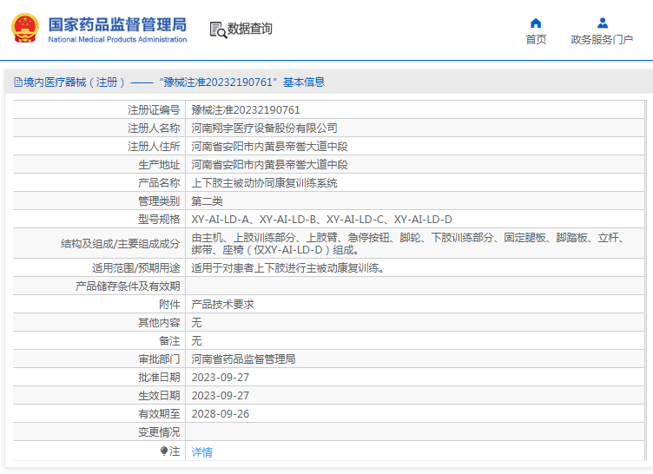
Task: Click the 审批部门 label
Action: [159, 359]
